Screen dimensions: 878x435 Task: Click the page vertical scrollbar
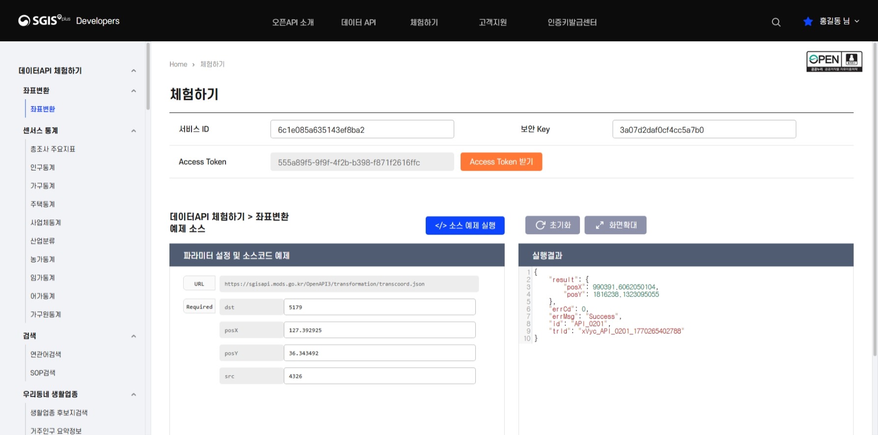coord(875,199)
